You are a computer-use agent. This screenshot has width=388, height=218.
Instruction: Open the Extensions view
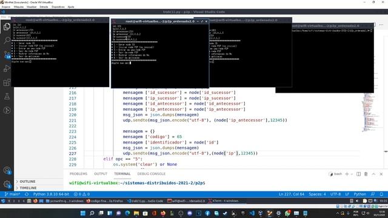(x=7, y=82)
